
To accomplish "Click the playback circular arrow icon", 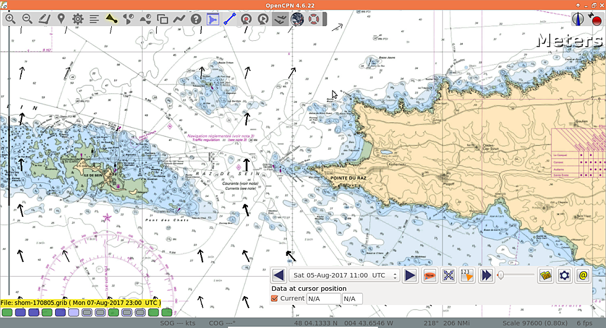I will tap(263, 18).
